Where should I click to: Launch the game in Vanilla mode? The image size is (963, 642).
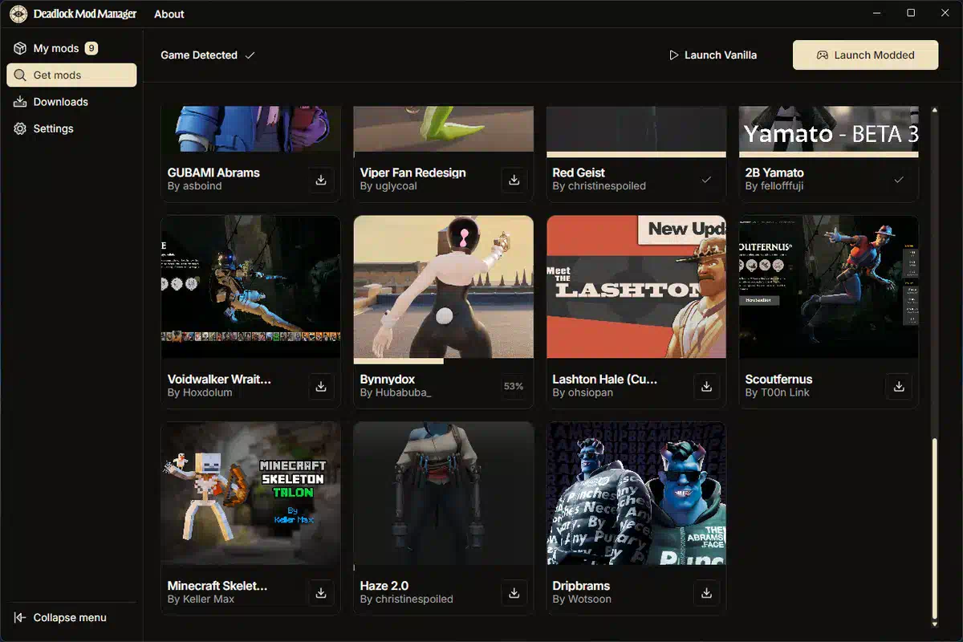pos(713,55)
